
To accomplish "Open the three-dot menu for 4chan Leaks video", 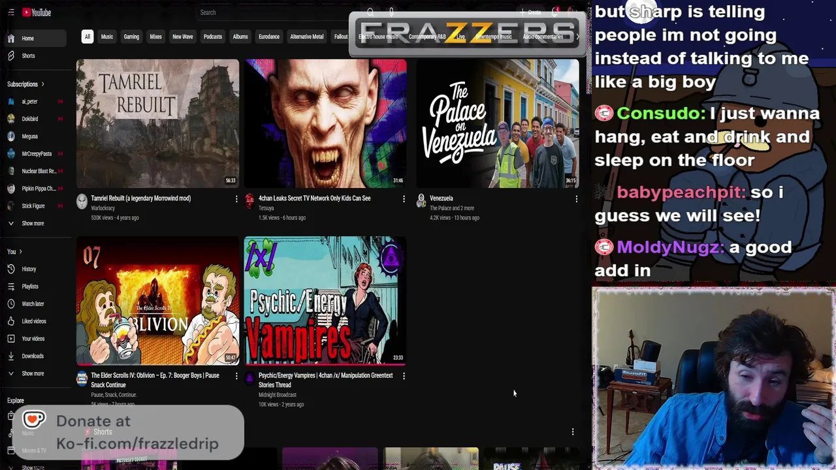I will (x=404, y=199).
